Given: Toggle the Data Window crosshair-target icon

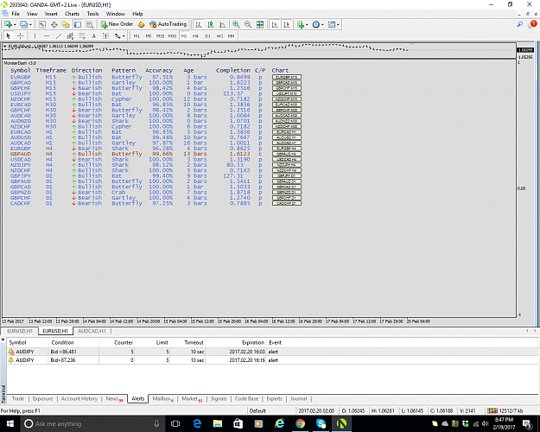Looking at the screenshot, I should click(x=54, y=24).
